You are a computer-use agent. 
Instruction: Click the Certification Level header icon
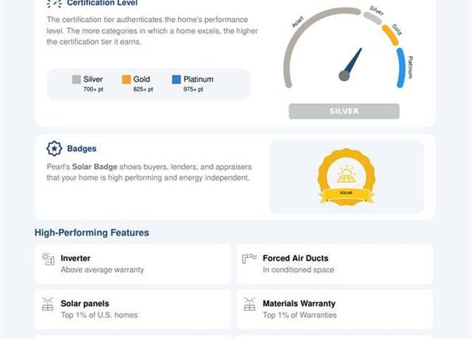tap(55, 3)
